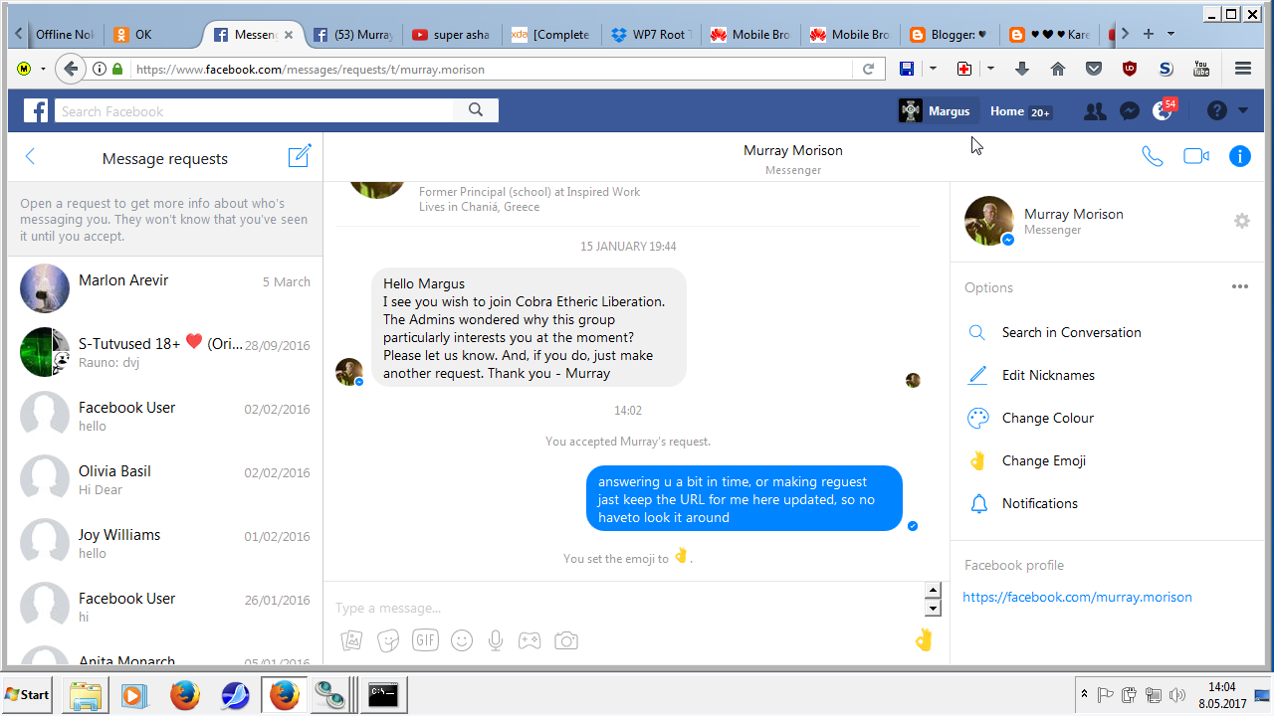Start a video call in Messenger

click(1195, 156)
